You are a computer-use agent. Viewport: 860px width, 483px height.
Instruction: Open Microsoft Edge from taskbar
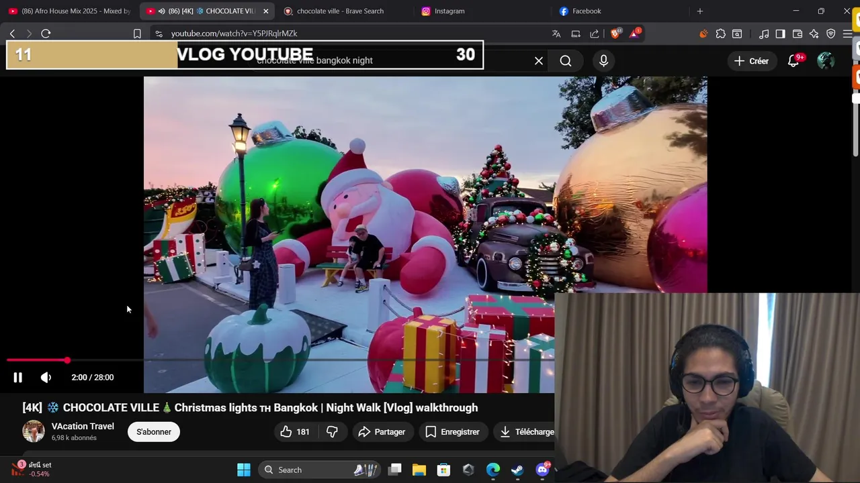pyautogui.click(x=493, y=470)
